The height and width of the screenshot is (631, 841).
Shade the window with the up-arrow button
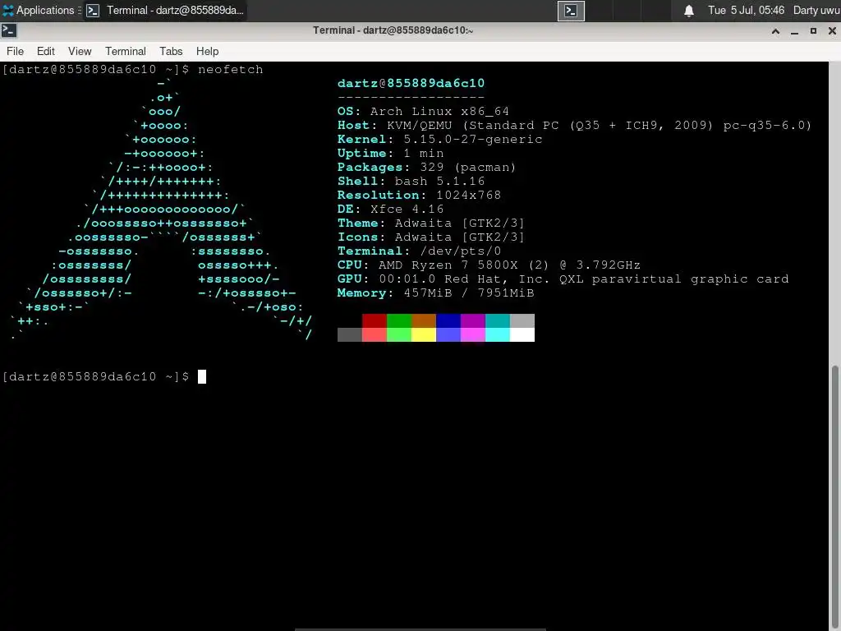[775, 31]
